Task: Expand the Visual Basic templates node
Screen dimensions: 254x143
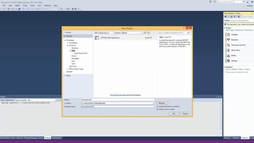Action: tap(68, 43)
